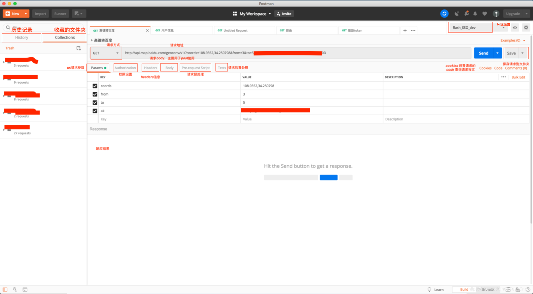Click the empty Key input field
533x294 pixels.
[169, 119]
